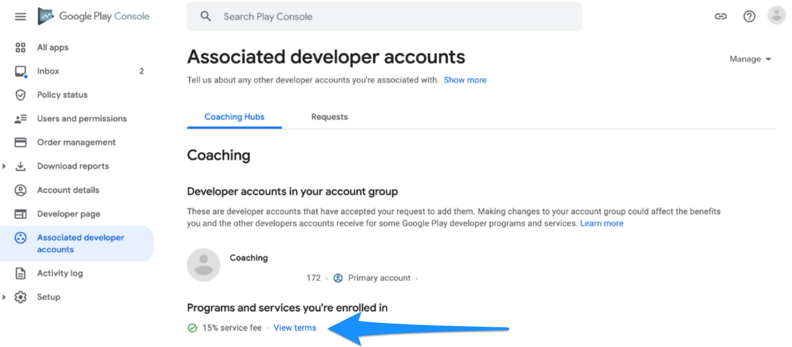Open the Inbox icon in sidebar

(20, 71)
